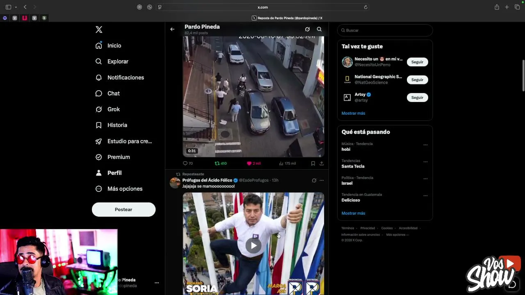Toggle the Safari sidebar

(x=8, y=7)
